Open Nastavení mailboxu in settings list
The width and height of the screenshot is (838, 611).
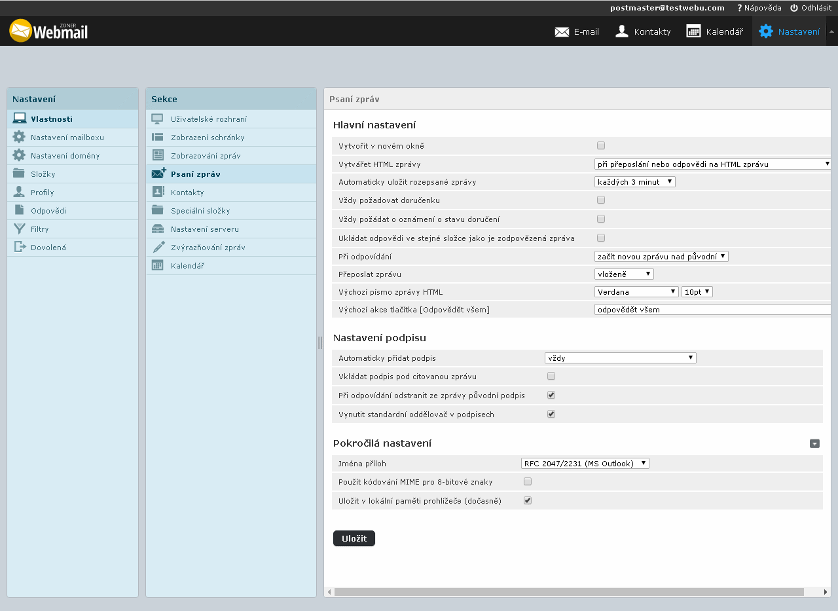pos(67,138)
